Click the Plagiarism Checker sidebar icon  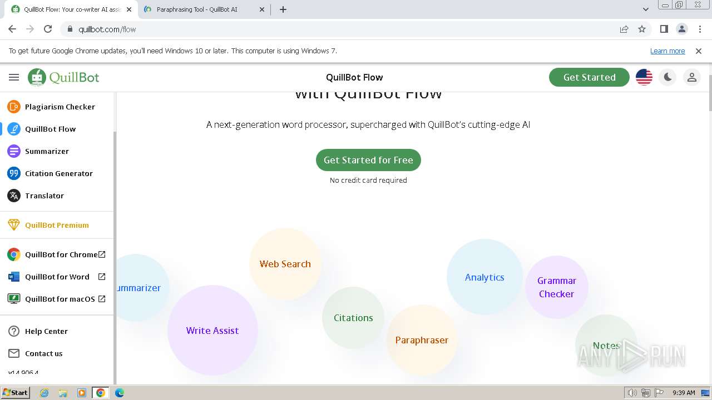point(14,107)
